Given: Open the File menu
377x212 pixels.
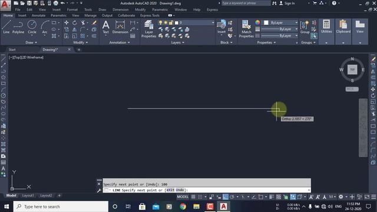Looking at the screenshot, I should point(18,9).
